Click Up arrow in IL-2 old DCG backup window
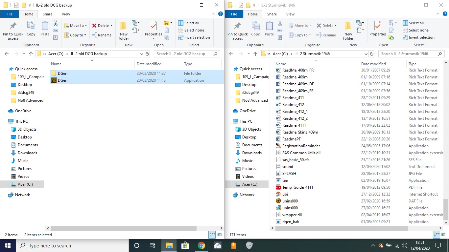449x252 pixels. click(x=31, y=54)
